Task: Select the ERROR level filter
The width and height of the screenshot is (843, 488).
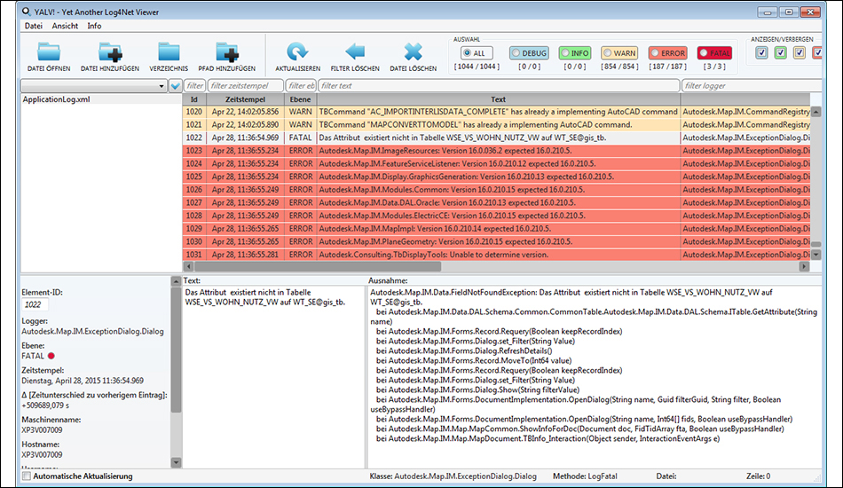Action: click(x=667, y=53)
